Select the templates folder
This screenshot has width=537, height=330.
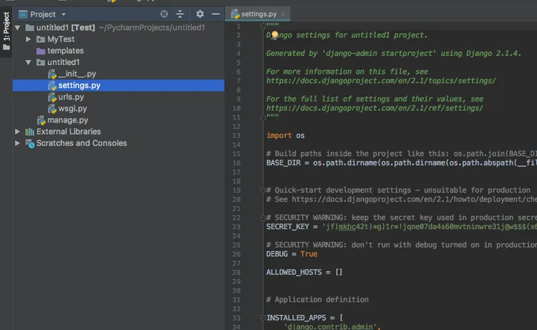pyautogui.click(x=65, y=51)
